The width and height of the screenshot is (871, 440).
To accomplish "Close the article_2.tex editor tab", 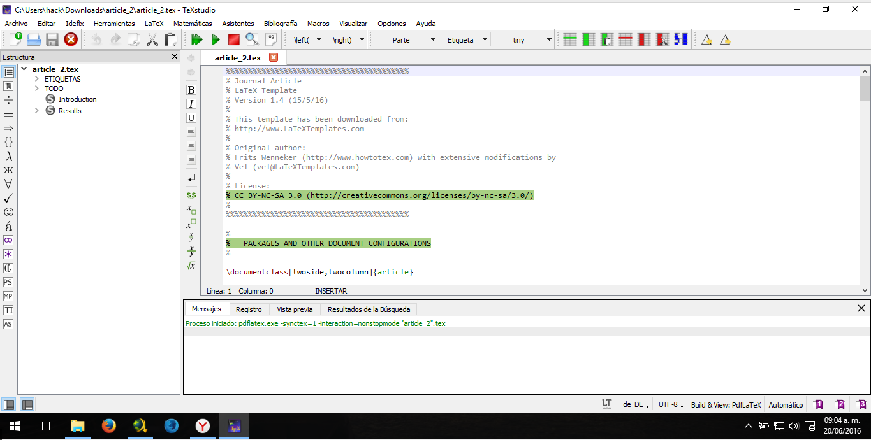I will pos(274,57).
